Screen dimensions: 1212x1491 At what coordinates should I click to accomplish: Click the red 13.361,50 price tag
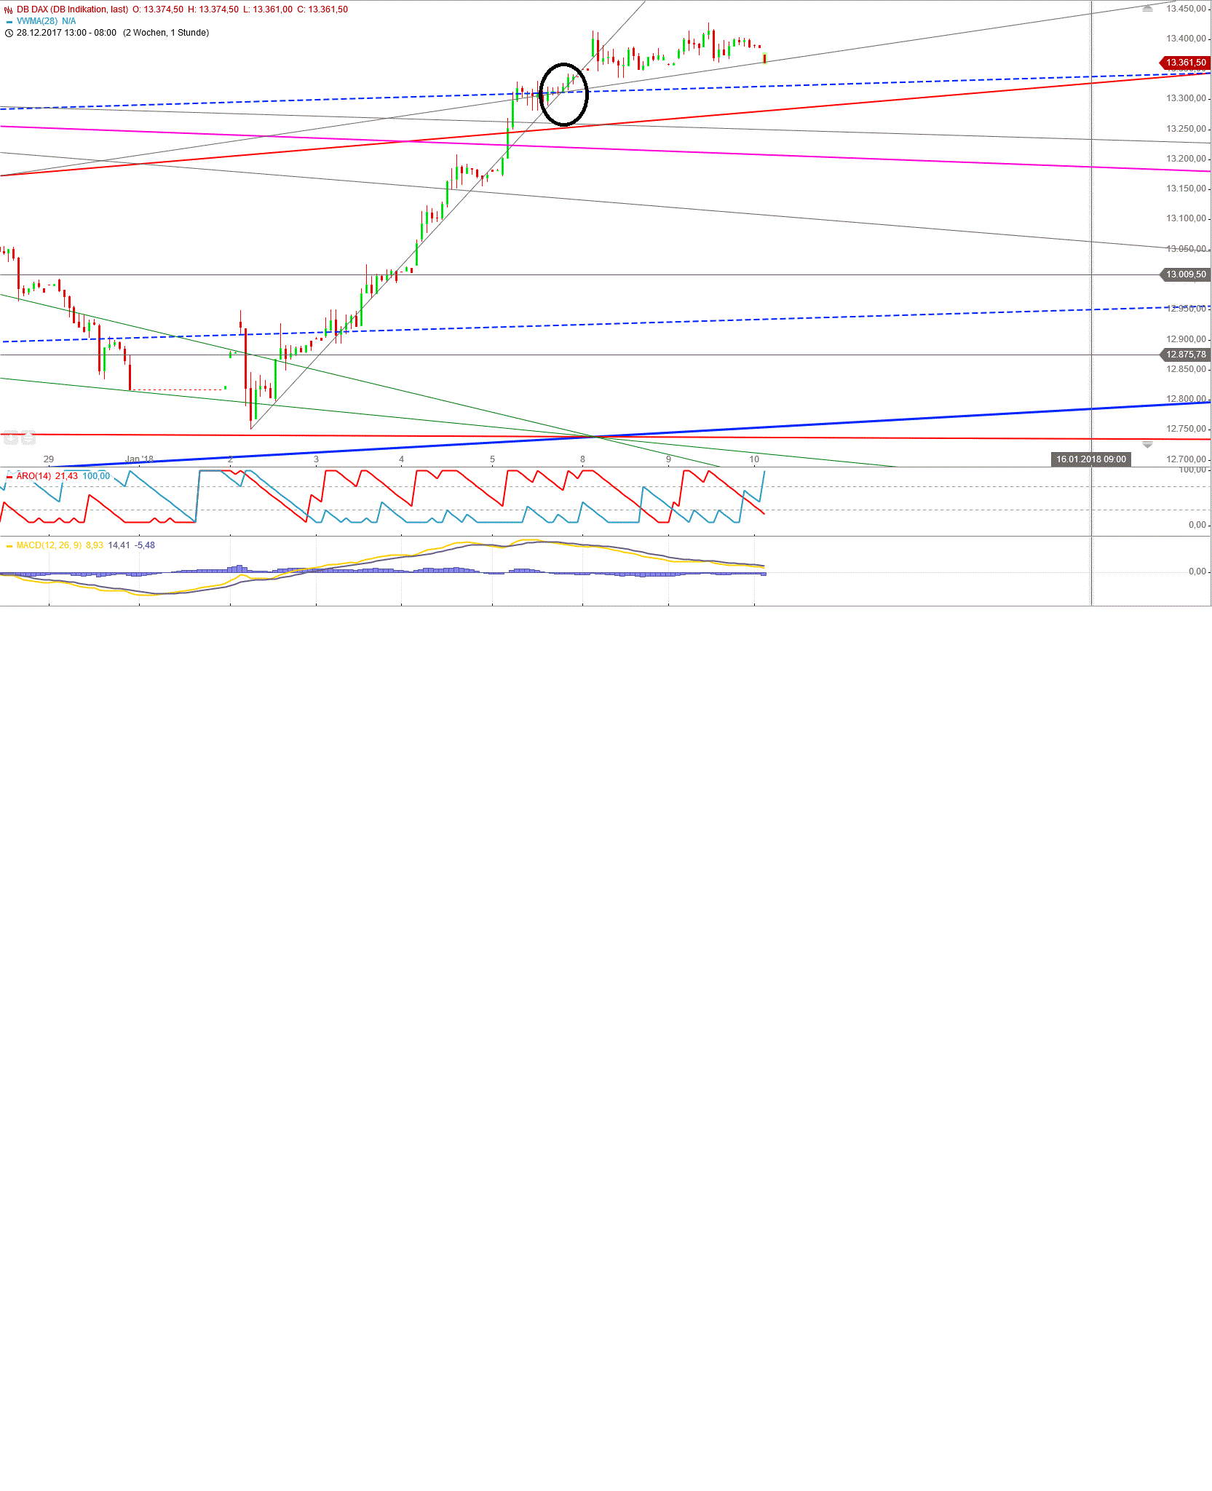click(1183, 63)
